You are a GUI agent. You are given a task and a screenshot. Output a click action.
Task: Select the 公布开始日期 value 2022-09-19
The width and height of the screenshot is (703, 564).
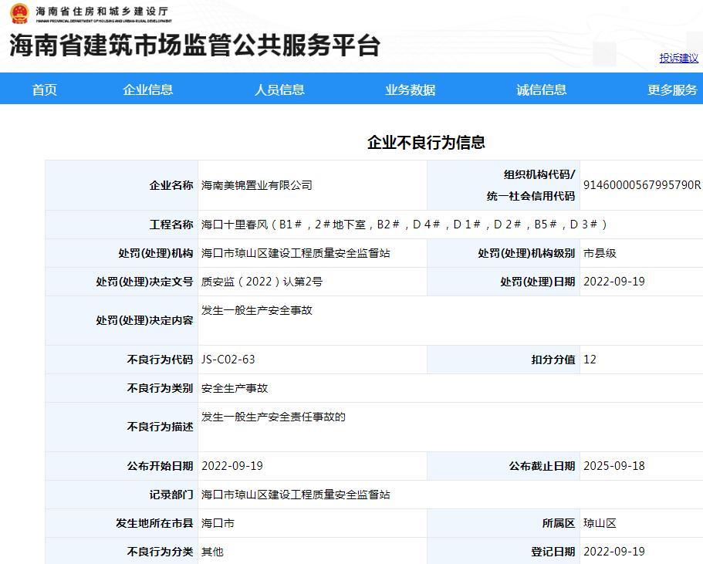[x=232, y=466]
